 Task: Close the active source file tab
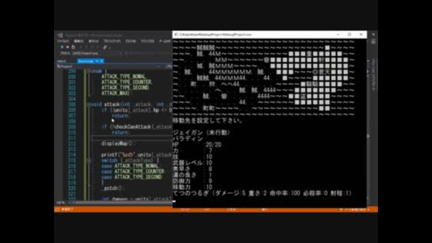coord(102,61)
